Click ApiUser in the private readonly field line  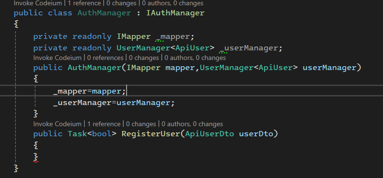(192, 48)
